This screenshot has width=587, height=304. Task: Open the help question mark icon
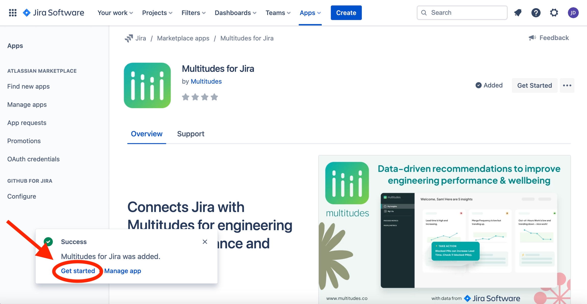click(x=536, y=12)
